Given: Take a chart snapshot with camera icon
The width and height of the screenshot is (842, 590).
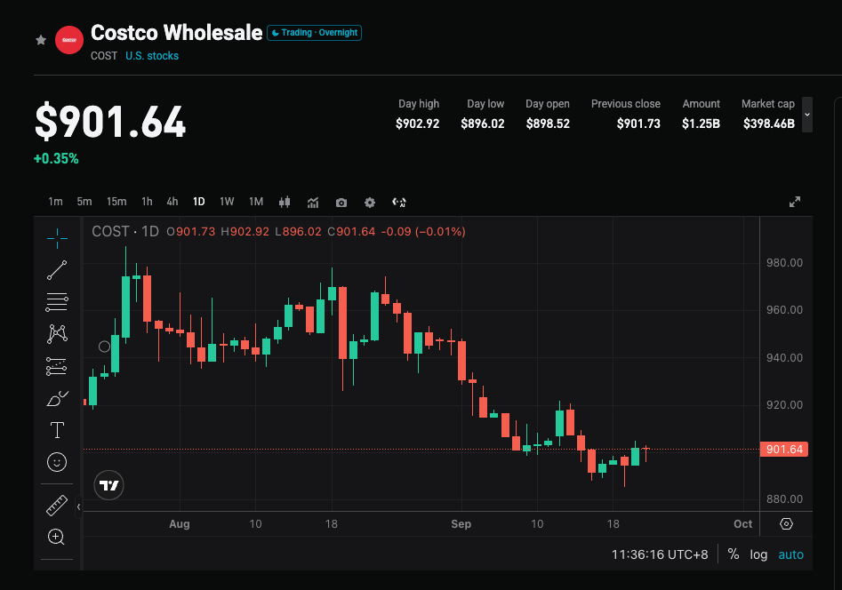Looking at the screenshot, I should (341, 203).
